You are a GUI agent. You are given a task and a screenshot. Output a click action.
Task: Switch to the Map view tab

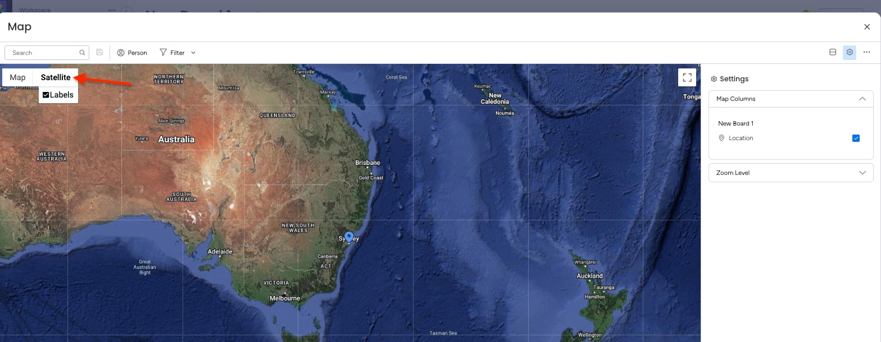[x=17, y=77]
